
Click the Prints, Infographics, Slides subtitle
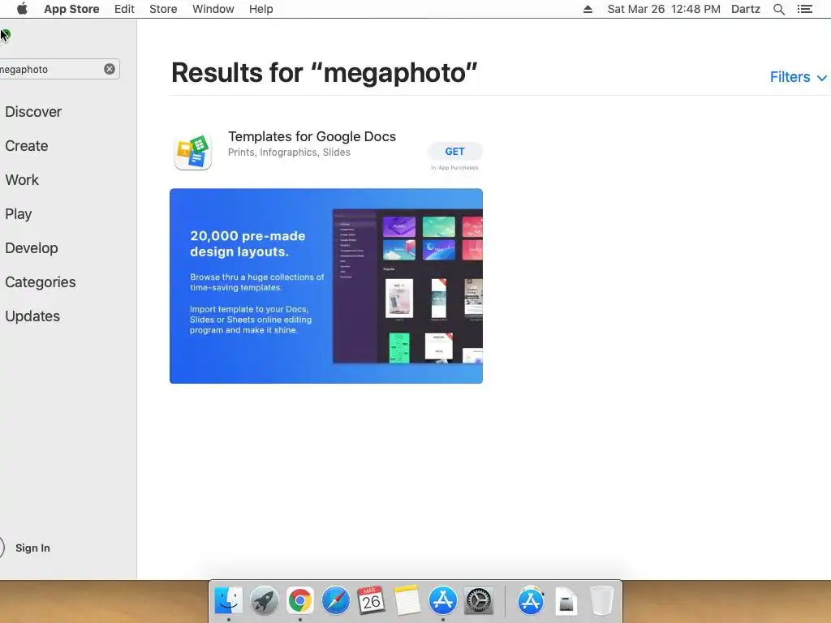point(289,152)
